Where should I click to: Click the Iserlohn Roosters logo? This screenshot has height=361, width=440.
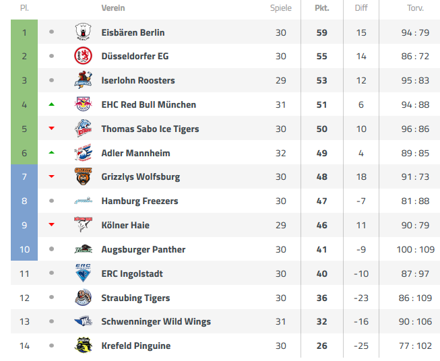coord(83,80)
